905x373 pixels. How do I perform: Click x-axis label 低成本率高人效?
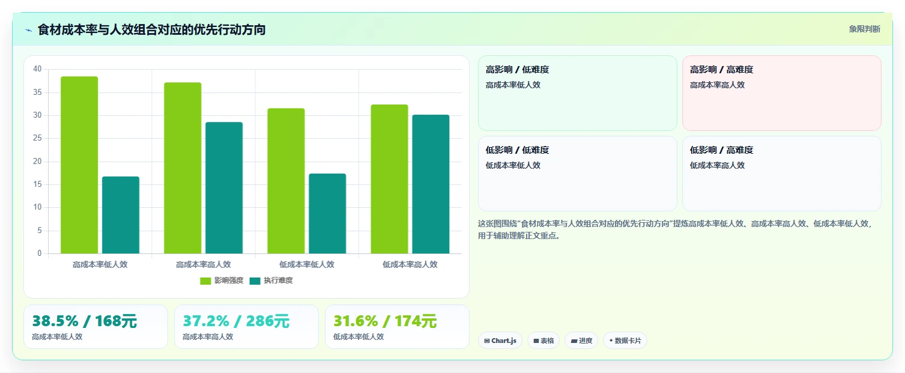coord(410,264)
